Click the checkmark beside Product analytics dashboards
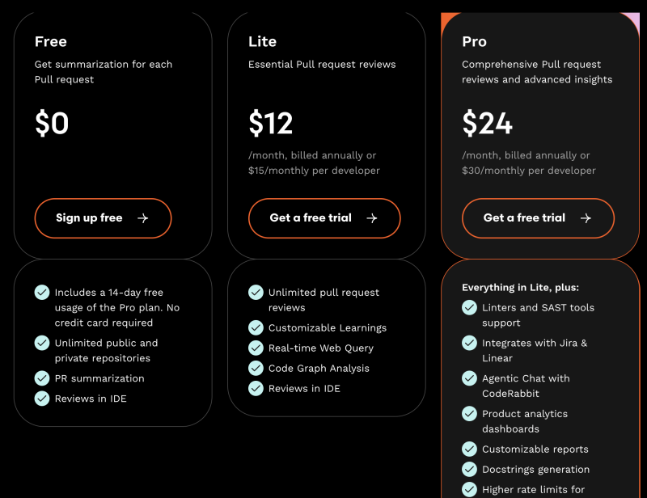The height and width of the screenshot is (498, 647). click(x=469, y=413)
